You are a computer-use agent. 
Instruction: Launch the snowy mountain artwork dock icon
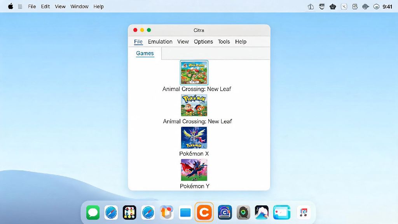(x=262, y=212)
